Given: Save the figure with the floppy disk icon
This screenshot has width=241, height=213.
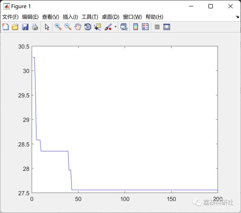Looking at the screenshot, I should click(x=25, y=27).
